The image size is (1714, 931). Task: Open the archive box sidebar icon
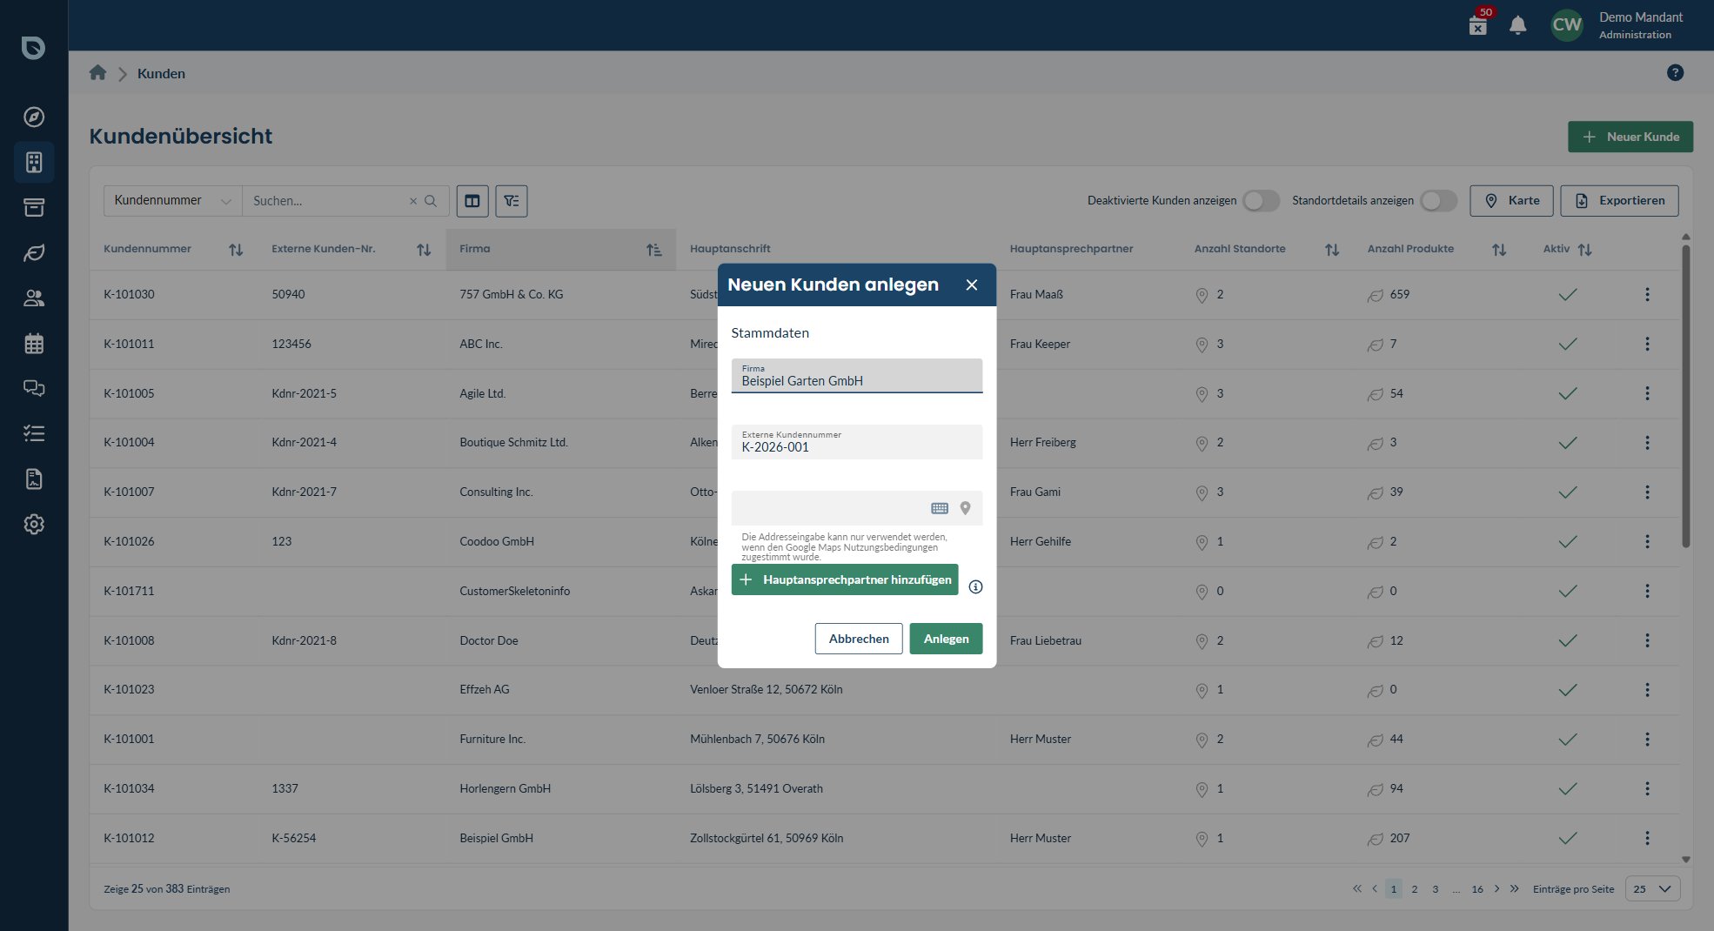[x=34, y=207]
